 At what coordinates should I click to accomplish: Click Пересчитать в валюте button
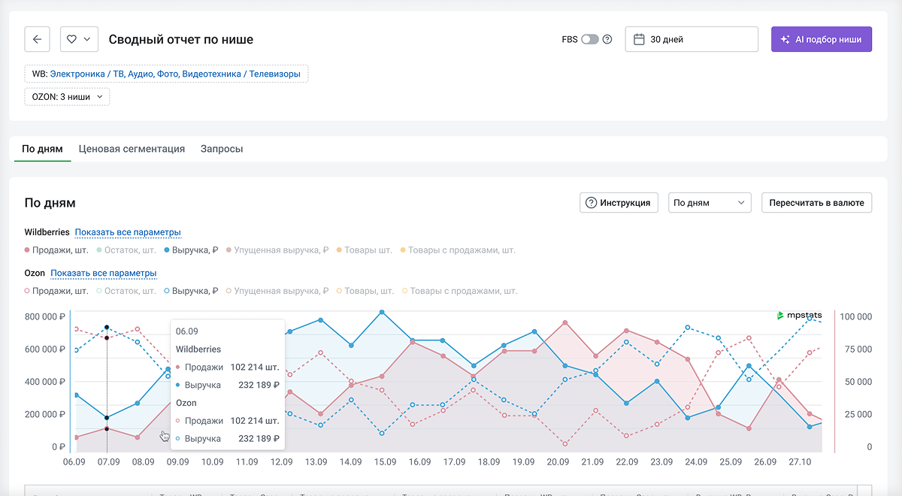click(816, 203)
